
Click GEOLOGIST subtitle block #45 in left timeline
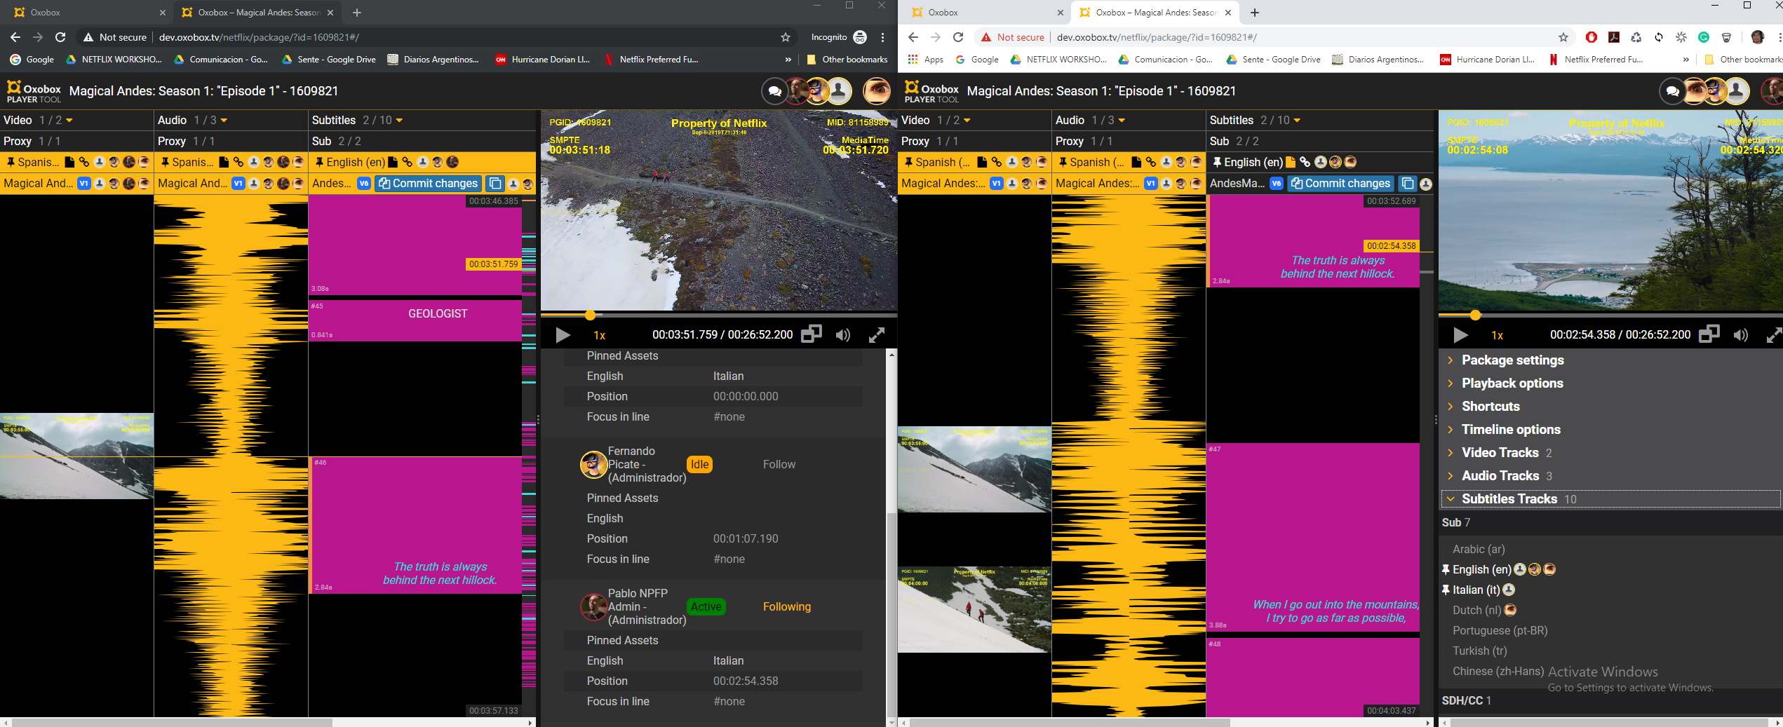(415, 320)
